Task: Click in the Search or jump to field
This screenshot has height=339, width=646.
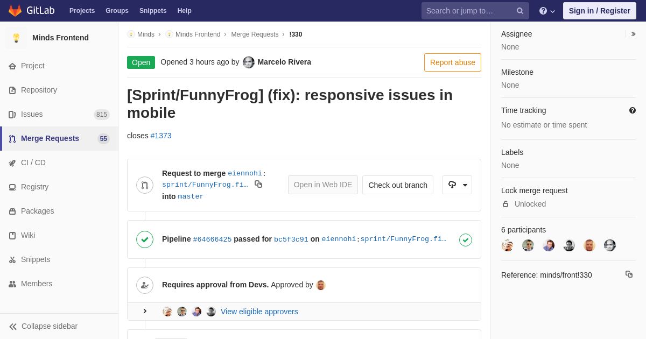Action: coord(468,11)
